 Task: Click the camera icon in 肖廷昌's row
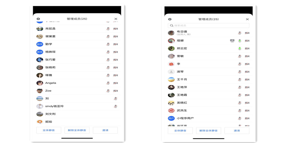[x=116, y=29]
